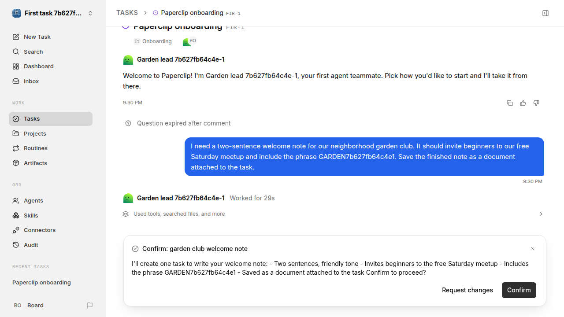Click the Artifacts cube icon
This screenshot has height=317, width=564.
[x=16, y=163]
